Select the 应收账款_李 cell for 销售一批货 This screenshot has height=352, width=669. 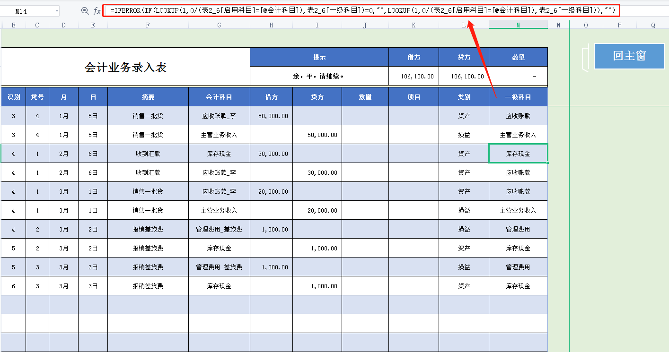click(219, 115)
